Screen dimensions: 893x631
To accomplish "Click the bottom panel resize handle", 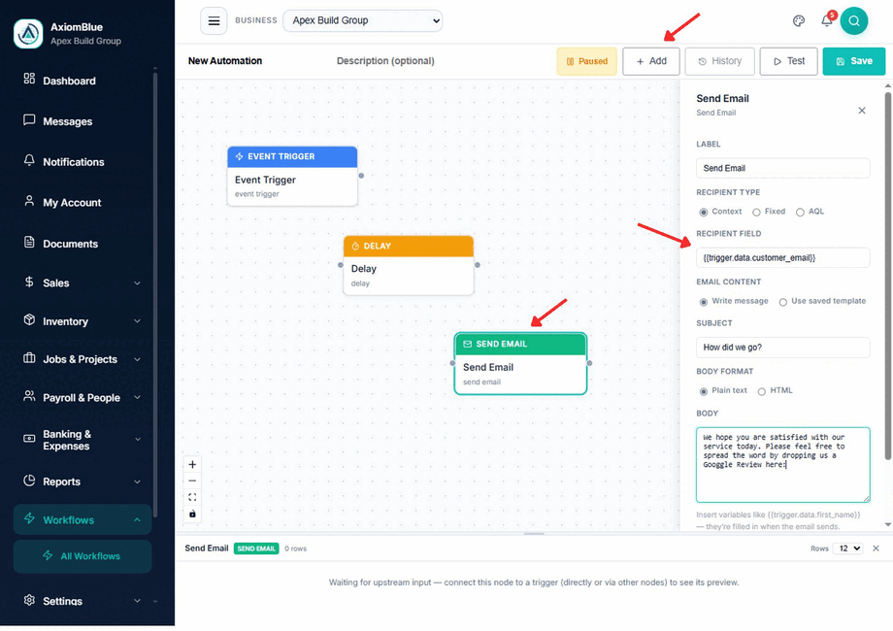I will coord(534,534).
